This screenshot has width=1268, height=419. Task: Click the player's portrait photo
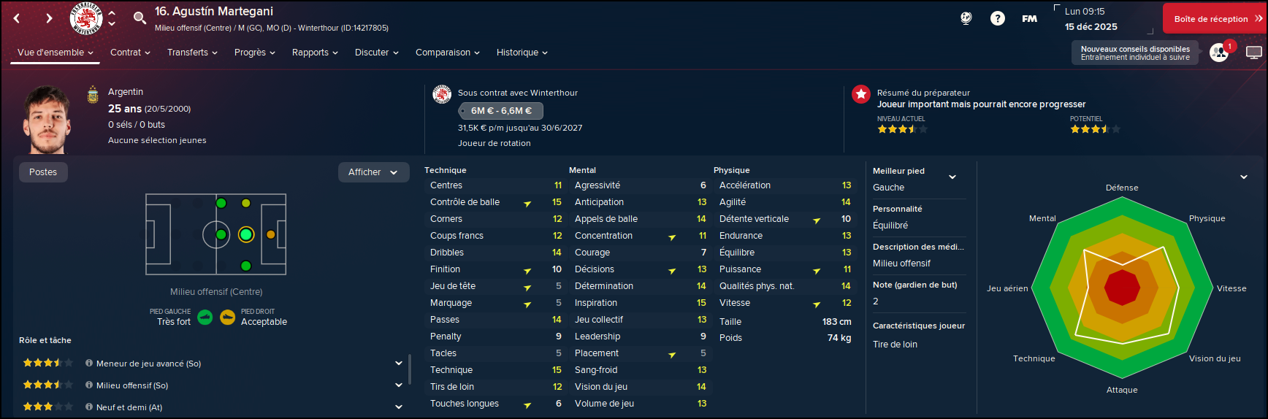pos(48,119)
